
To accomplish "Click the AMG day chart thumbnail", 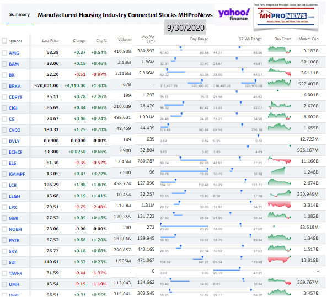I will [x=280, y=50].
